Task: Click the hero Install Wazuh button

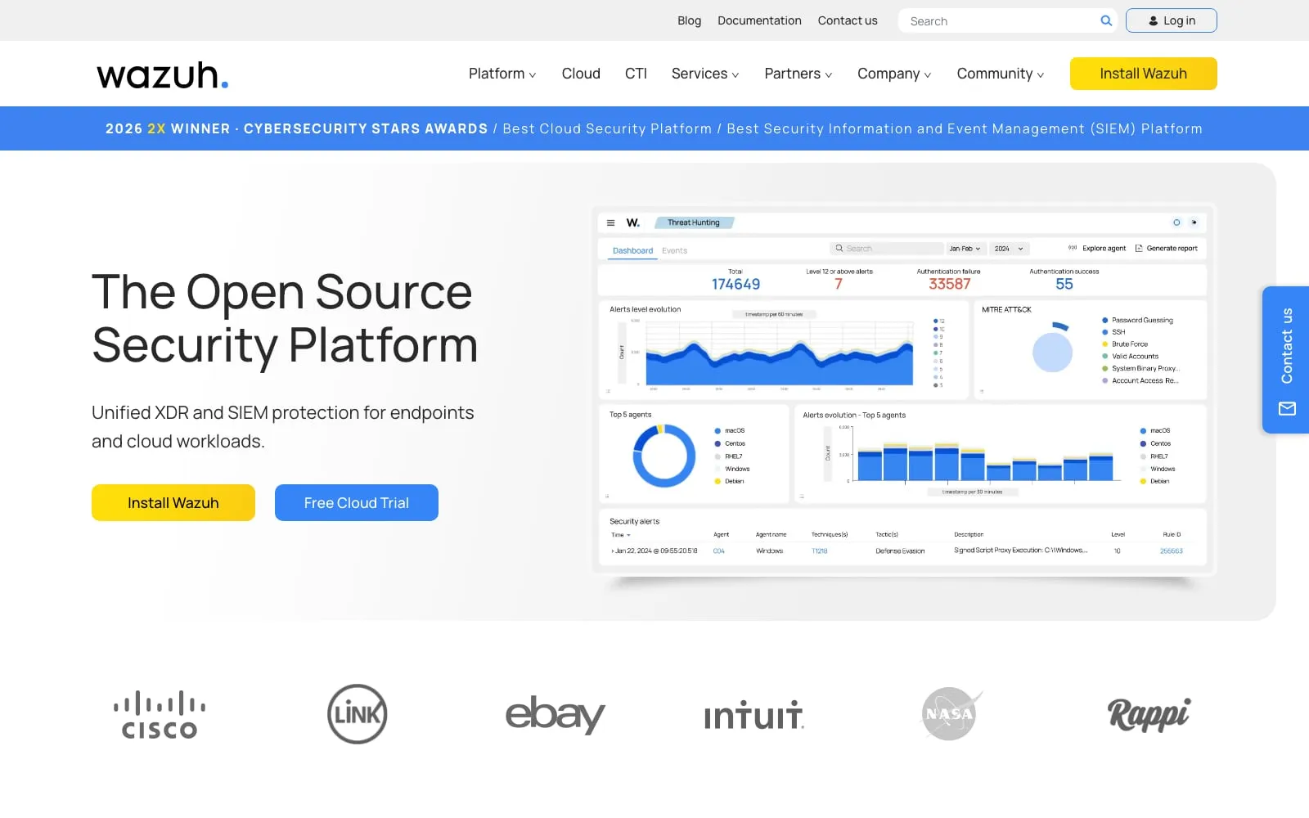Action: point(173,502)
